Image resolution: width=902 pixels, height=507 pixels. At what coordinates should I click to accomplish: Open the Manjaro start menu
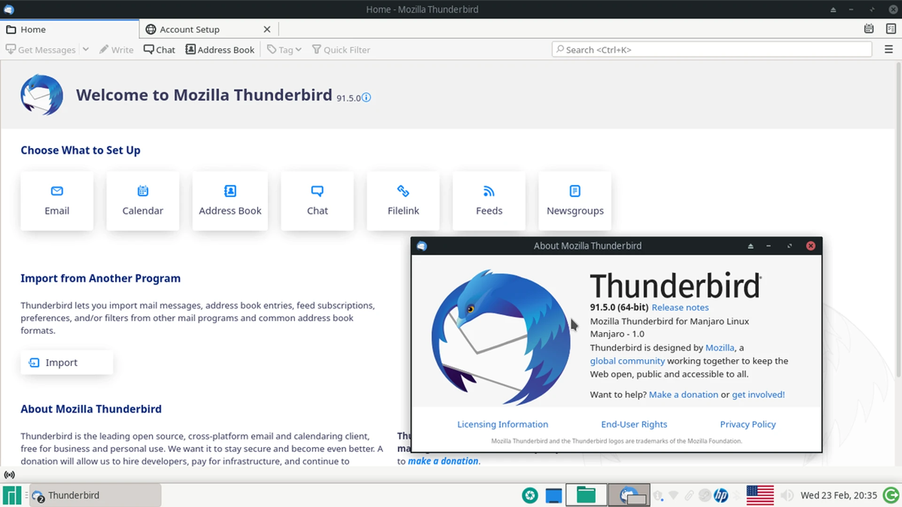pyautogui.click(x=12, y=495)
